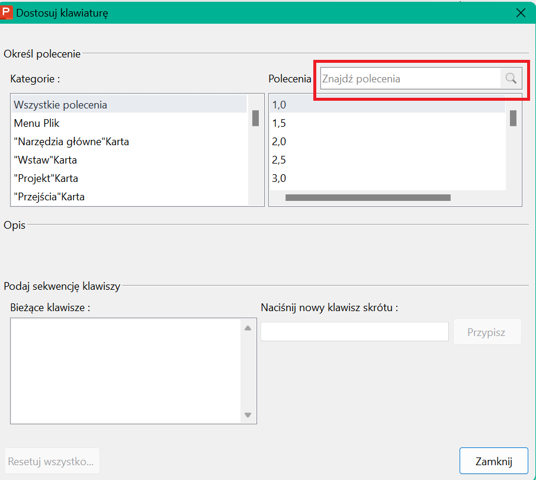The height and width of the screenshot is (480, 536).
Task: Choose "Narzędzia główne"Karta category
Action: [129, 142]
